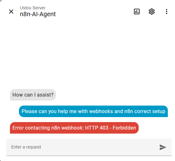Send the request with arrow icon
The height and width of the screenshot is (161, 175).
pos(163,147)
